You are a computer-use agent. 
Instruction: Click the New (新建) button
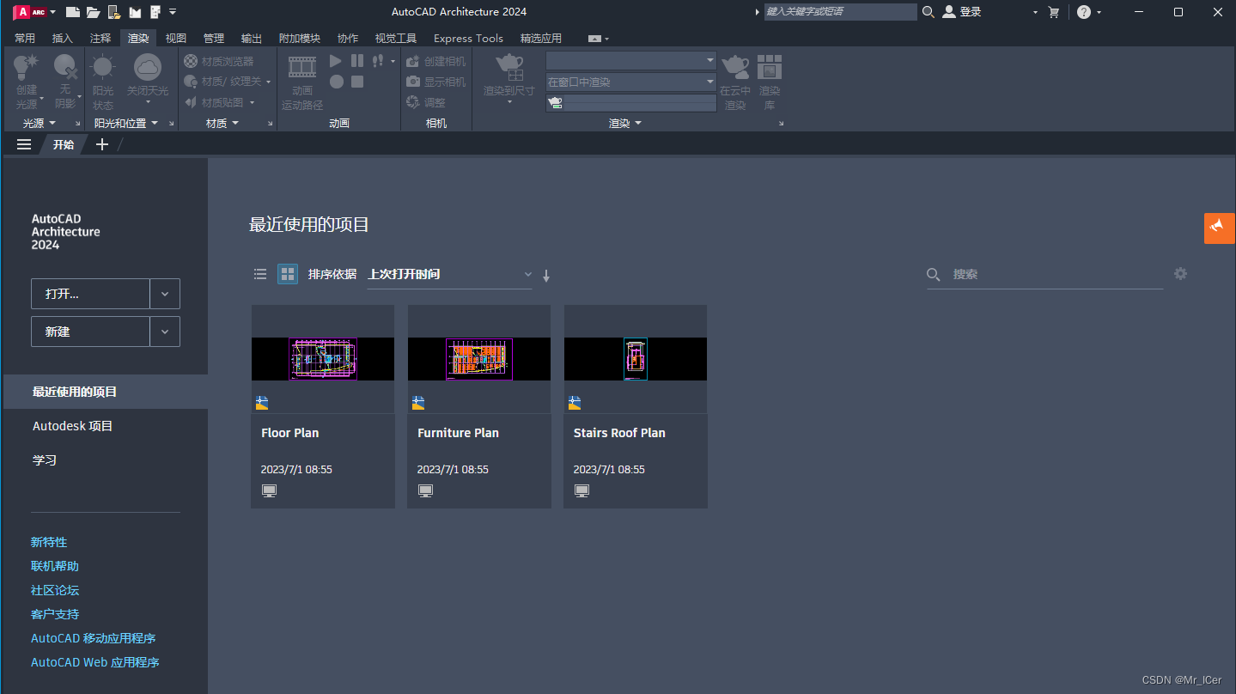(x=90, y=332)
